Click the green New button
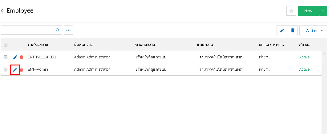The image size is (328, 134). [308, 11]
